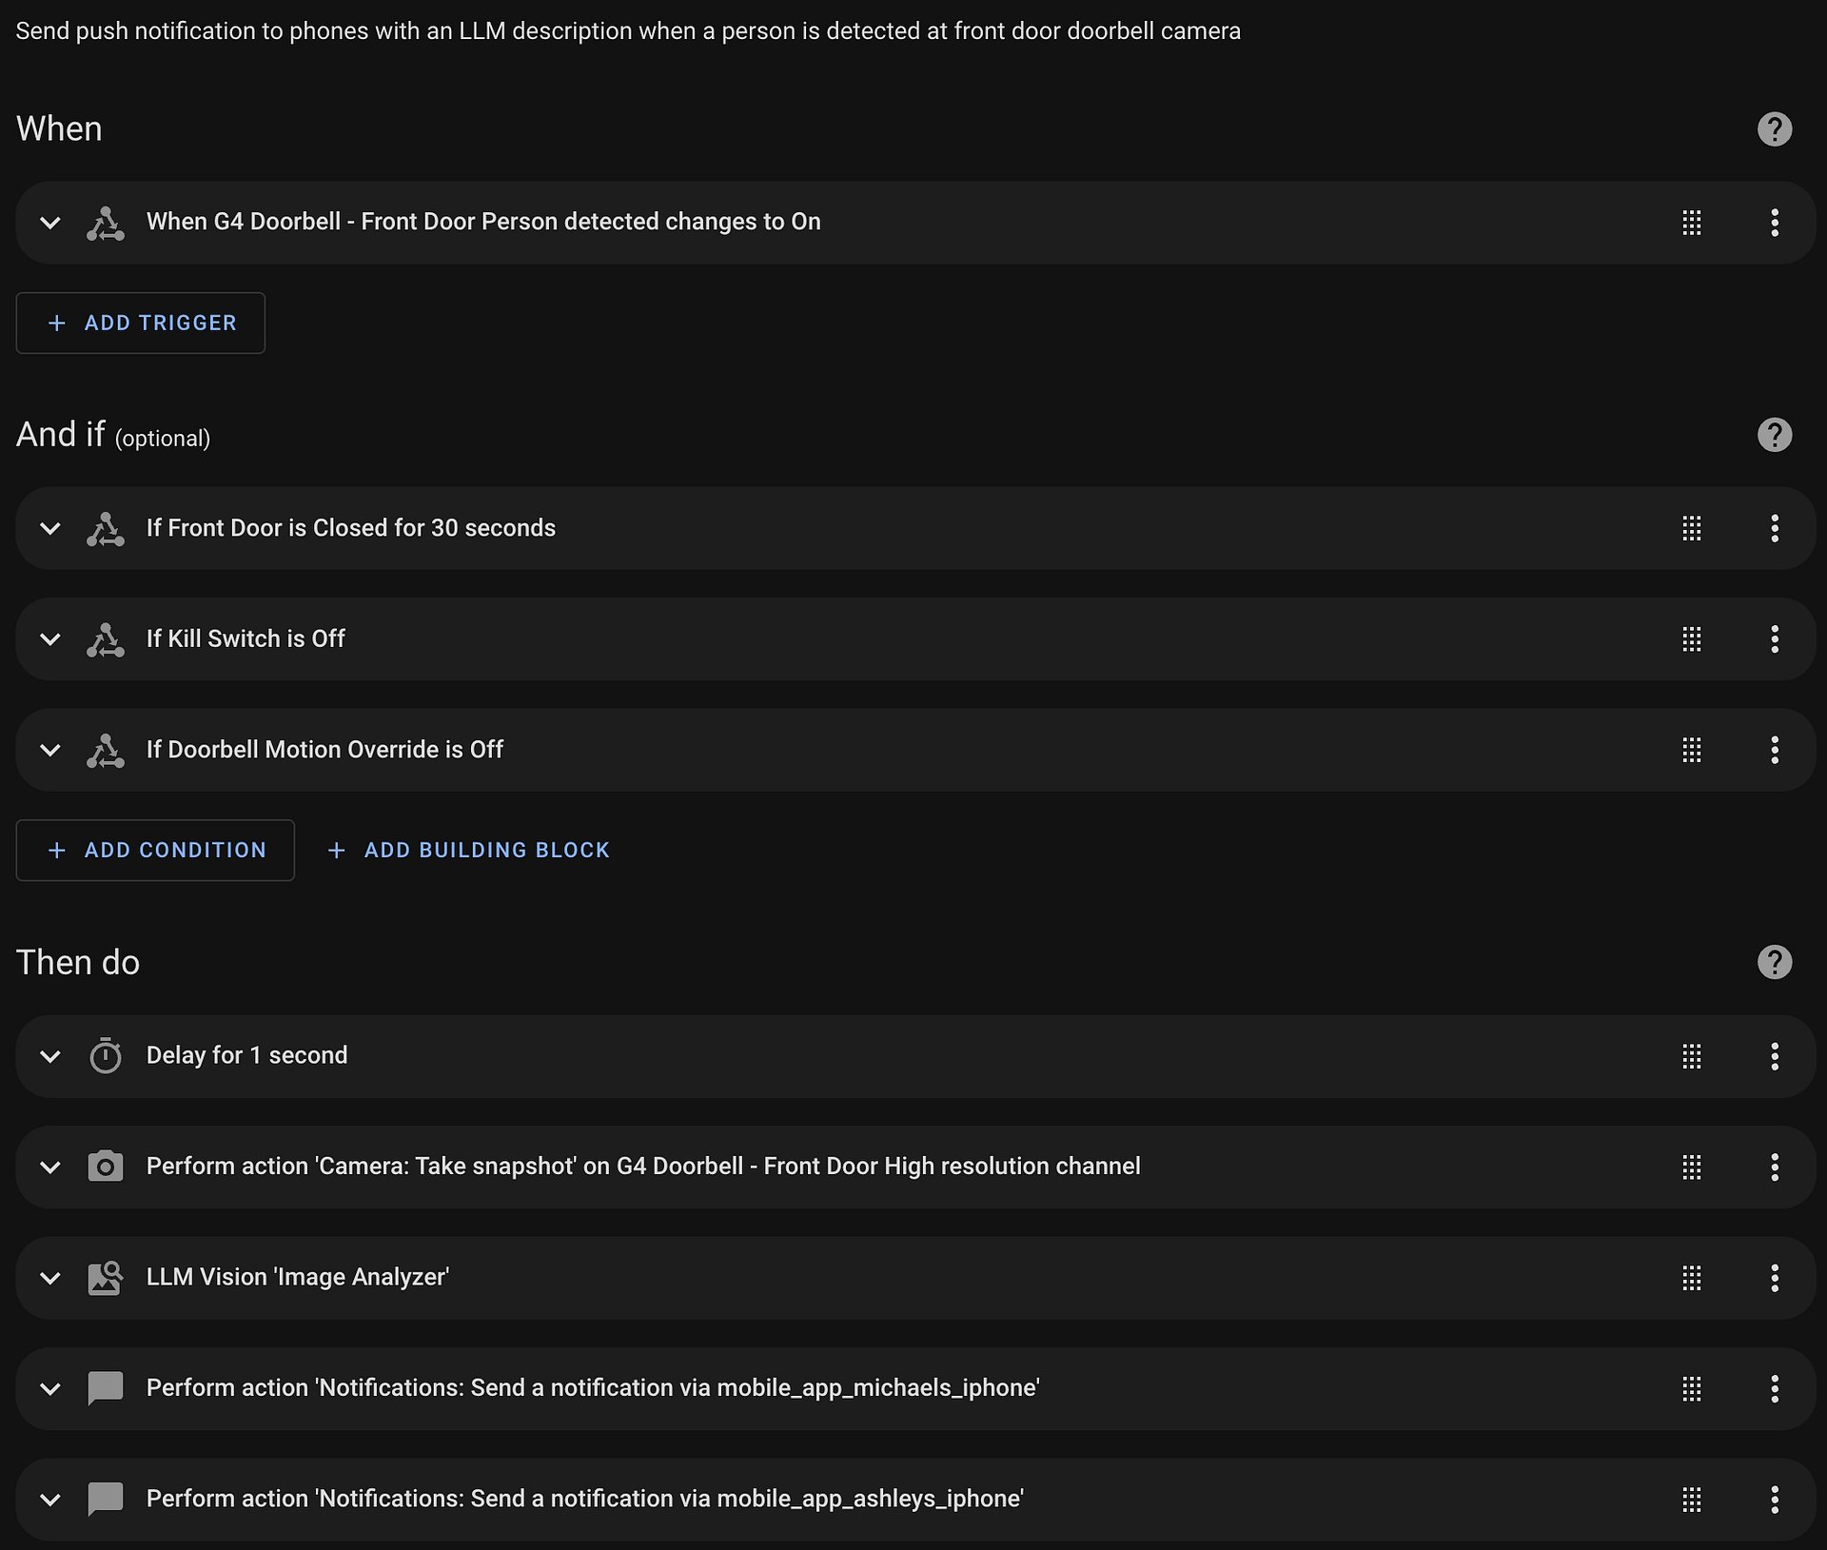Expand the michaels_iphone notification action
The height and width of the screenshot is (1550, 1827).
(50, 1388)
